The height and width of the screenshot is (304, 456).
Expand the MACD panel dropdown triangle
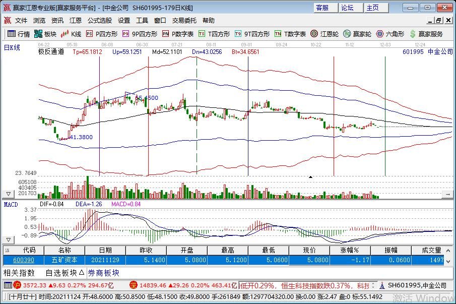[x=9, y=240]
